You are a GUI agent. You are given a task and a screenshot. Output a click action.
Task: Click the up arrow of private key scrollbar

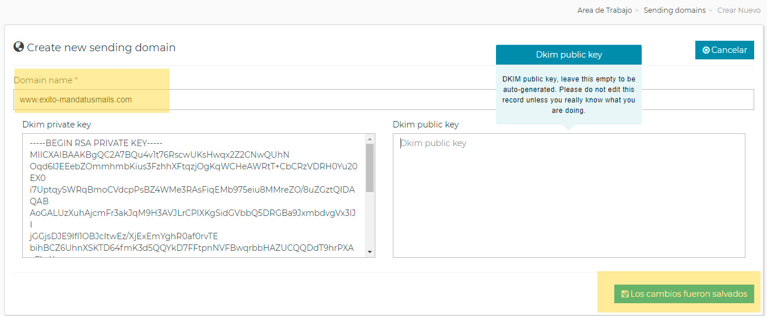coord(370,139)
